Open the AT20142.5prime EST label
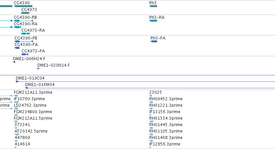 point(31,131)
